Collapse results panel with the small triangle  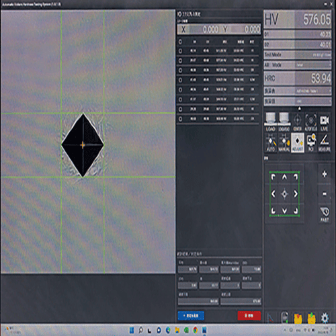pos(300,108)
